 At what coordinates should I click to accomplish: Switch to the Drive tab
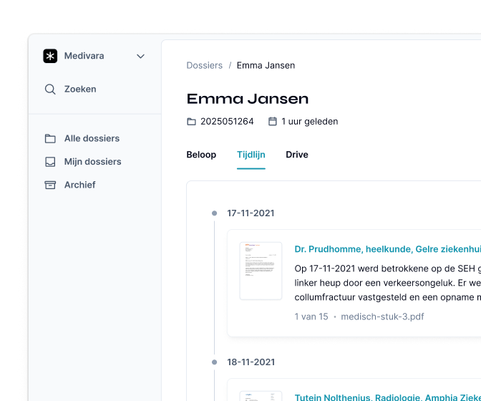(x=297, y=155)
